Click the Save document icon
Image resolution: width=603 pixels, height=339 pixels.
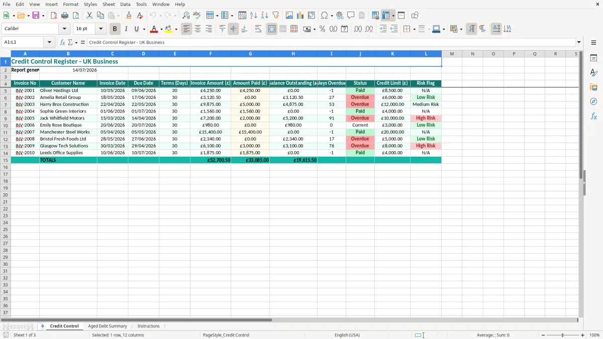click(36, 16)
